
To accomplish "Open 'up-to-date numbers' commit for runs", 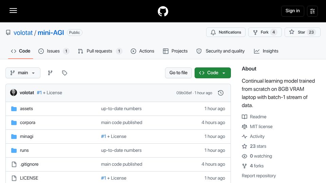I will (x=121, y=150).
